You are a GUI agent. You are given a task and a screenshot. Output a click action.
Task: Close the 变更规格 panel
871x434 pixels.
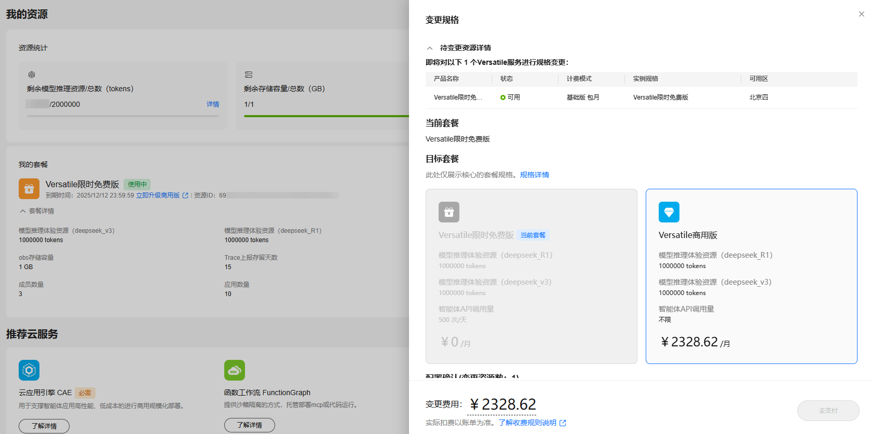pos(861,14)
